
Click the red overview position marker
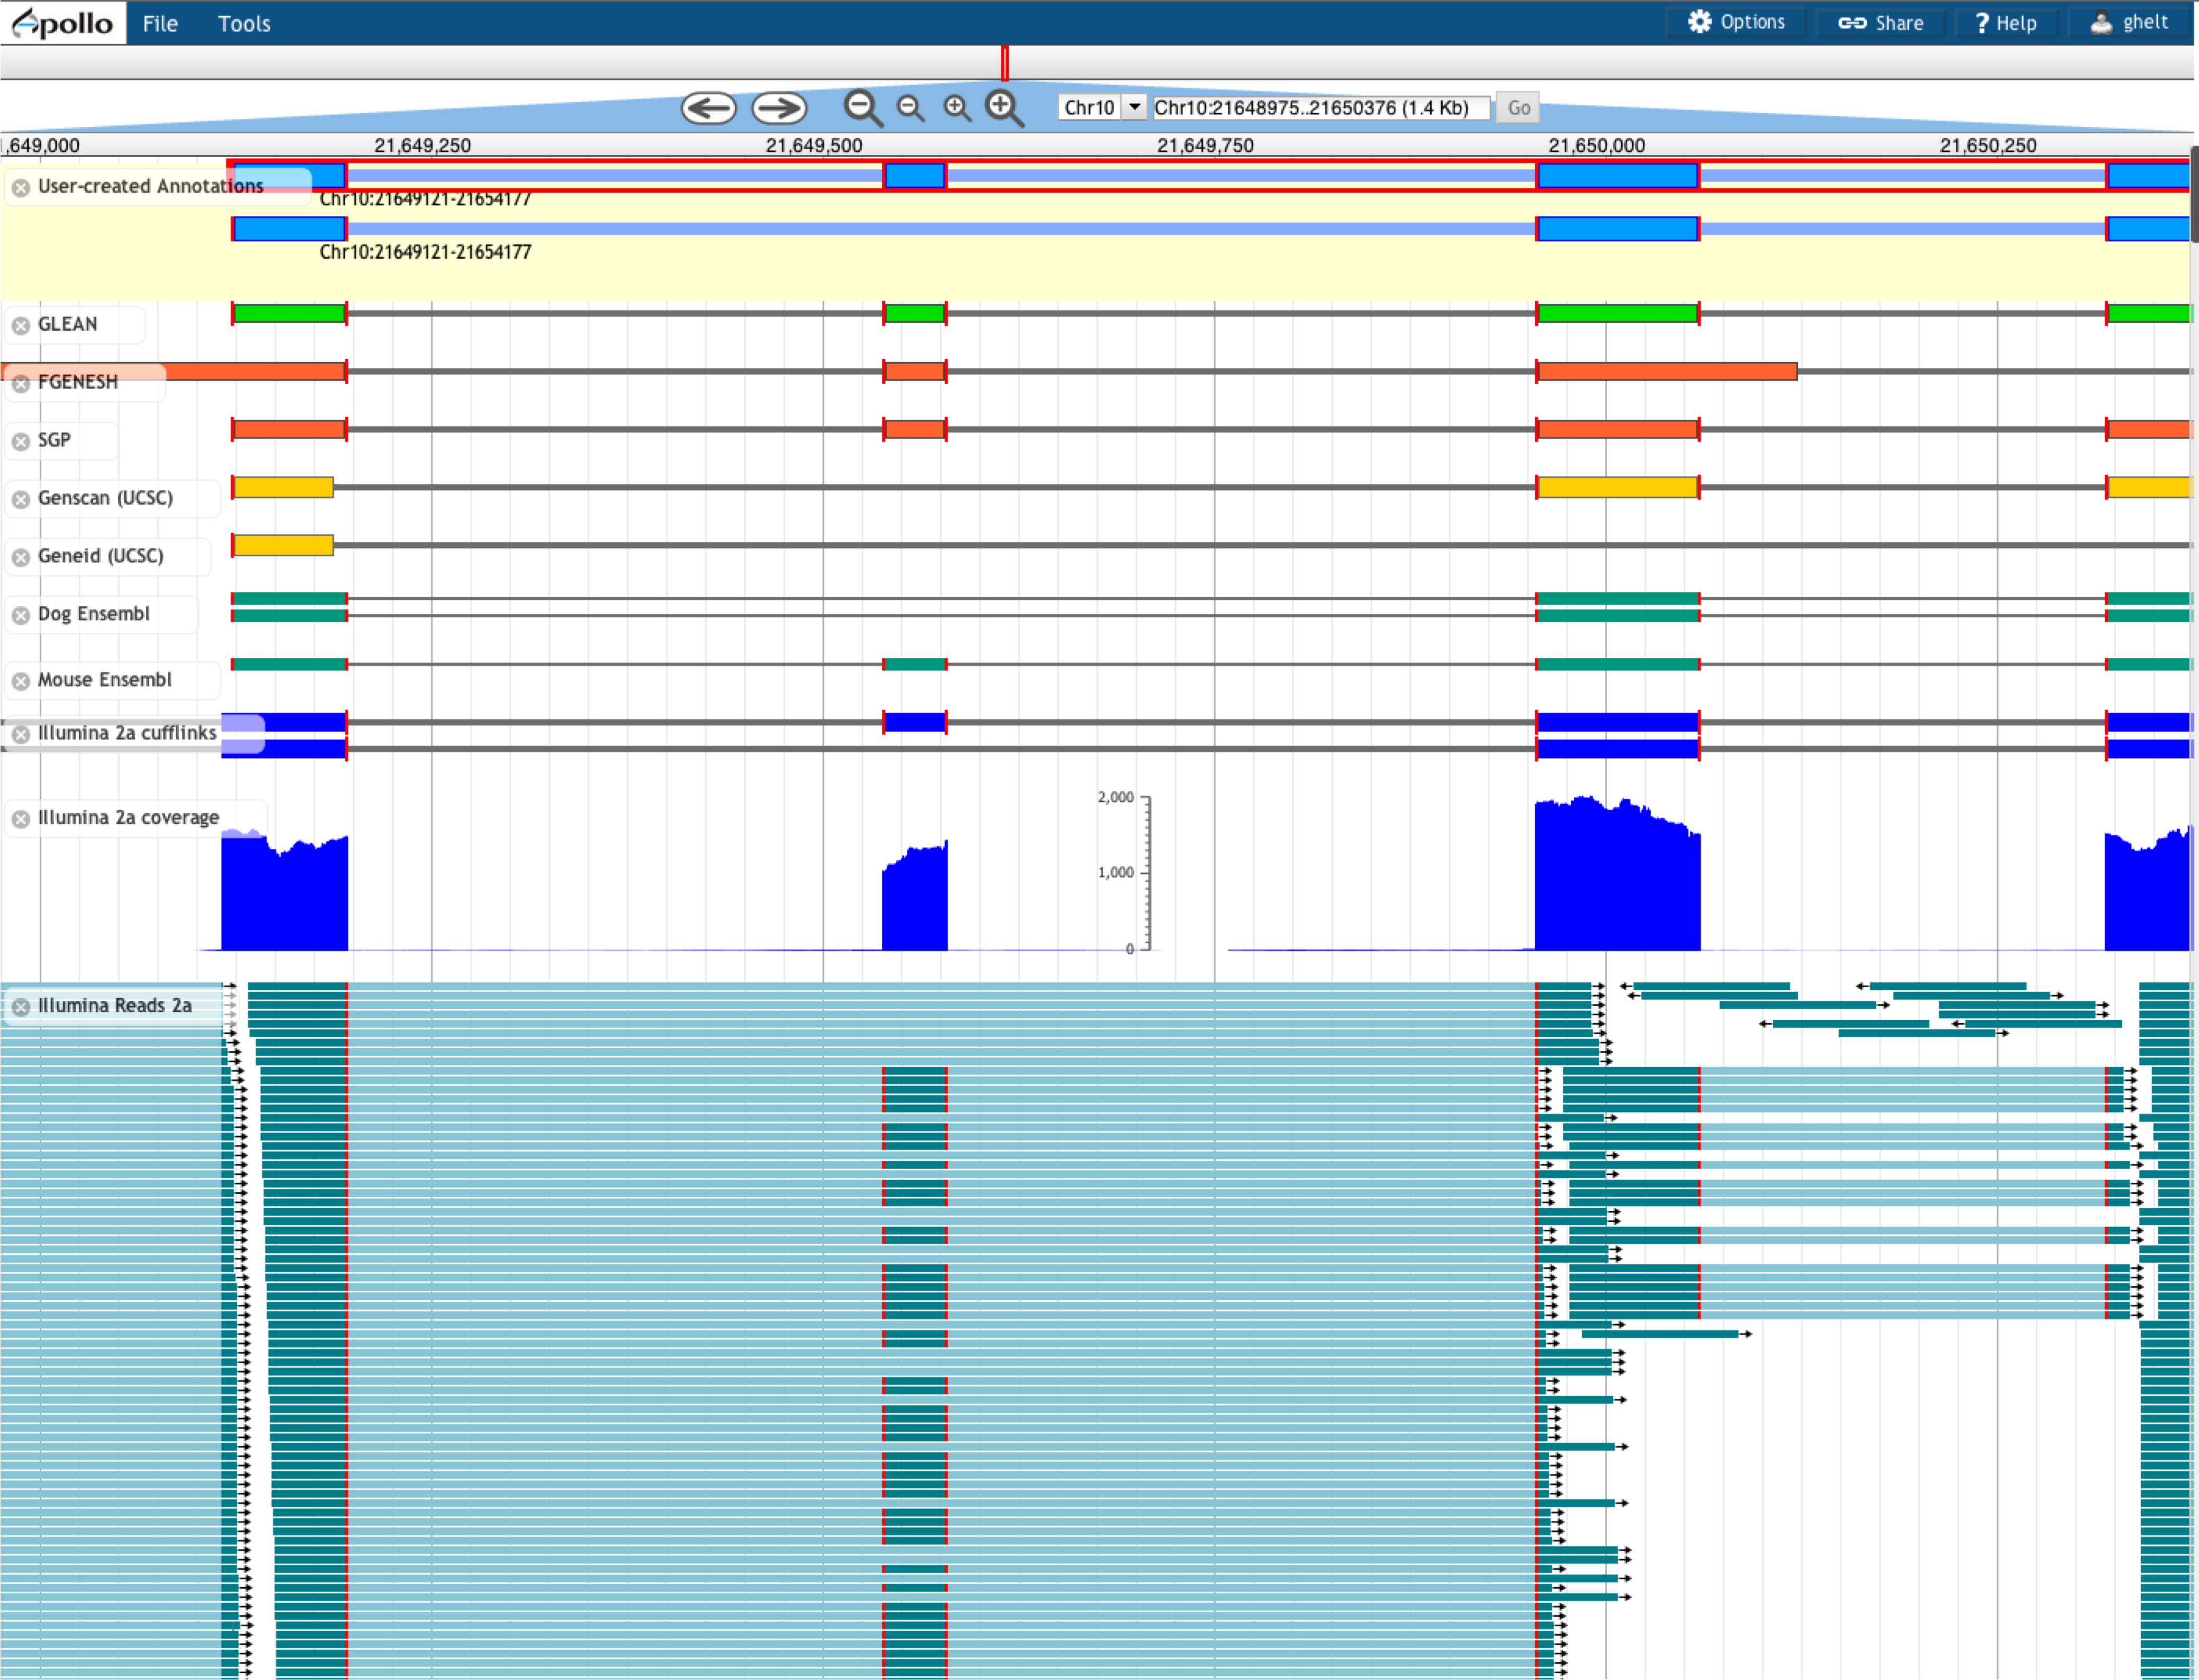click(x=1005, y=63)
